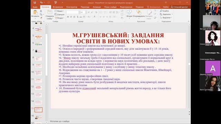Open the font size dropdown
The width and height of the screenshot is (221, 124).
tap(86, 12)
